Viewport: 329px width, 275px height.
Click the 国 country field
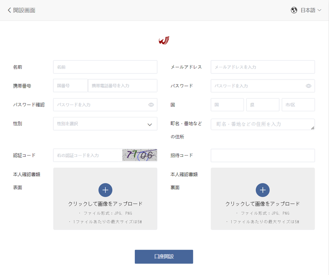(227, 105)
